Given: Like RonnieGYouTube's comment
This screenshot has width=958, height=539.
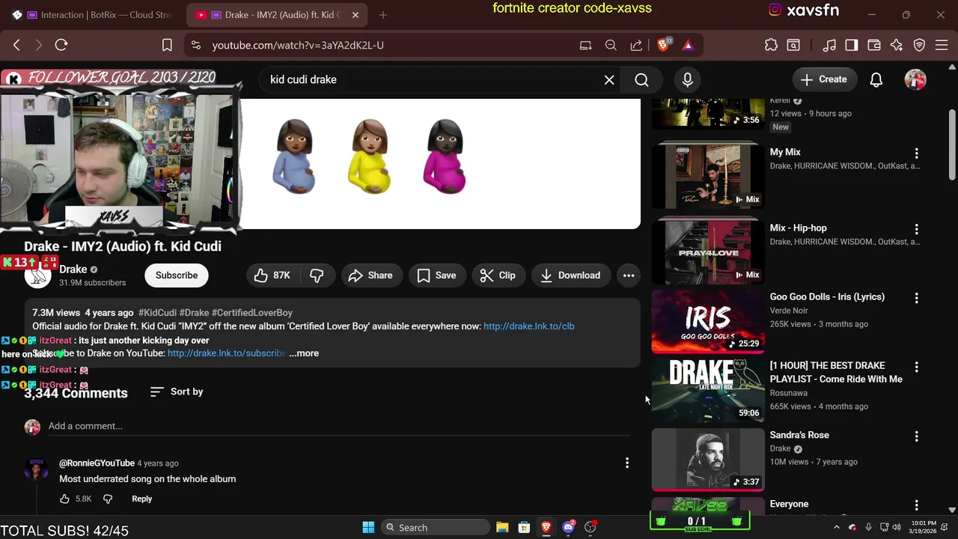Looking at the screenshot, I should 64,499.
